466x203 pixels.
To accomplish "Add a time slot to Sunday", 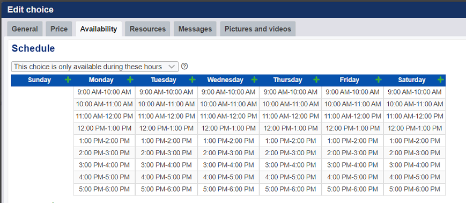I will (x=68, y=80).
